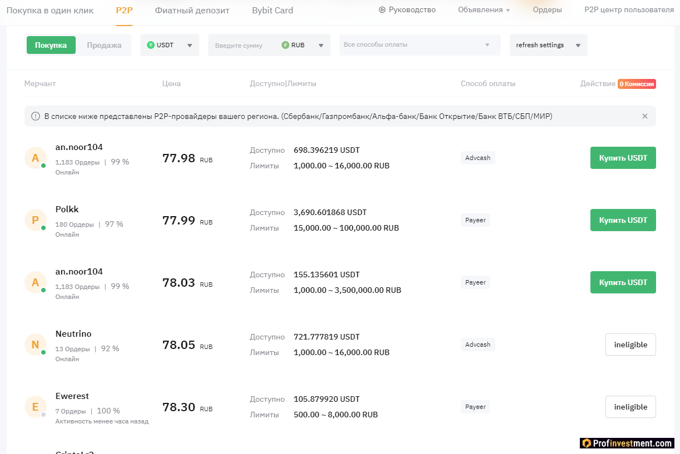Click Neutrino's 13 Ордеры stat

(x=72, y=349)
